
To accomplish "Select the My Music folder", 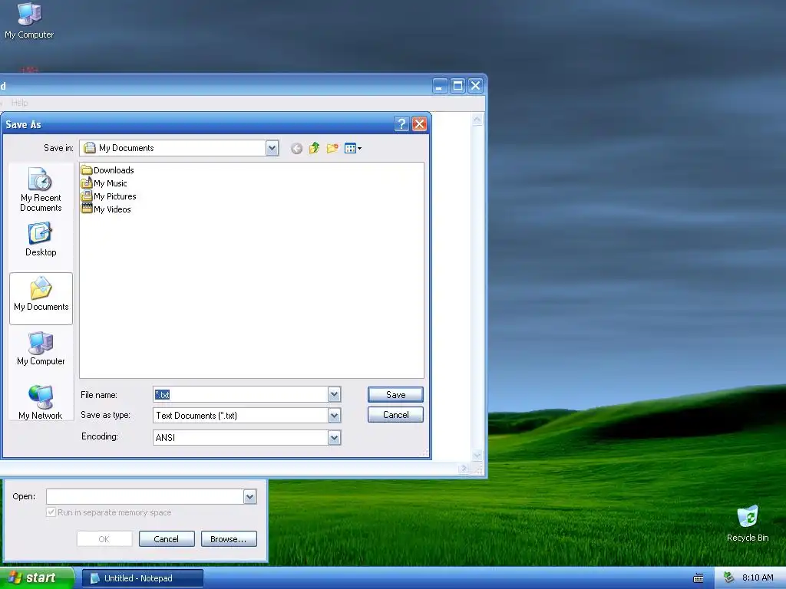I will pyautogui.click(x=104, y=183).
